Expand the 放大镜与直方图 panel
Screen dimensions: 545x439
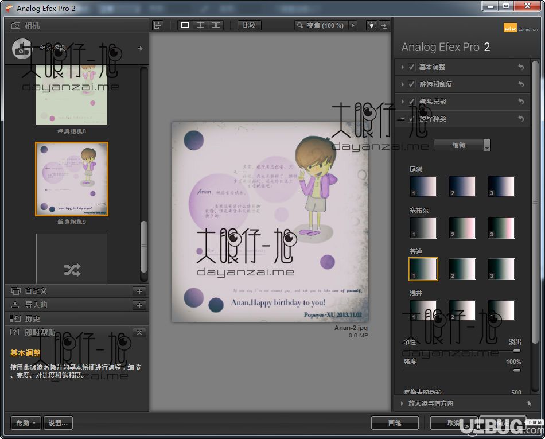coord(402,403)
